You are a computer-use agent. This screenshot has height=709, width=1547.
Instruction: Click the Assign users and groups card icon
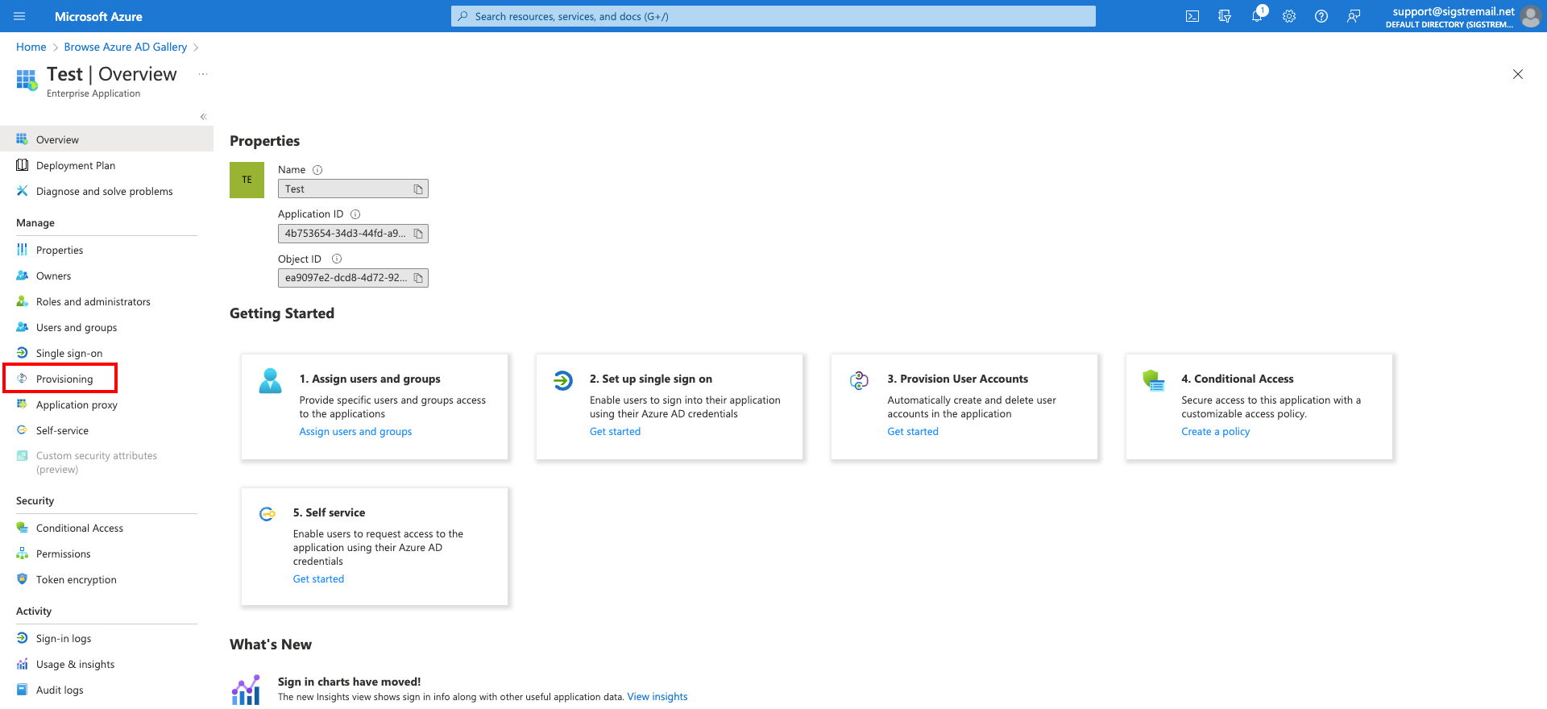tap(271, 380)
